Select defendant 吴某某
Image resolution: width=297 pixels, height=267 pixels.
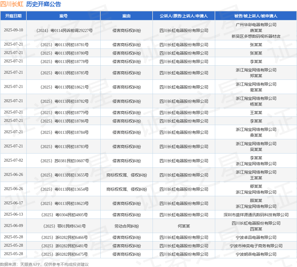[256, 149]
